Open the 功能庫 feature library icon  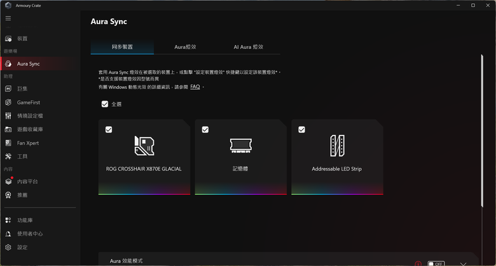point(8,220)
